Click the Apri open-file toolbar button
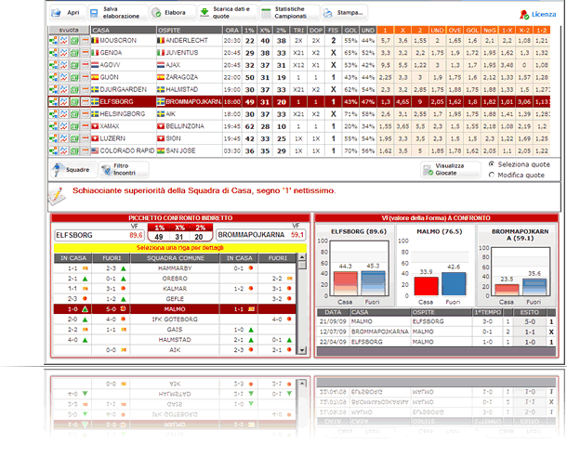Image resolution: width=567 pixels, height=456 pixels. pyautogui.click(x=67, y=13)
